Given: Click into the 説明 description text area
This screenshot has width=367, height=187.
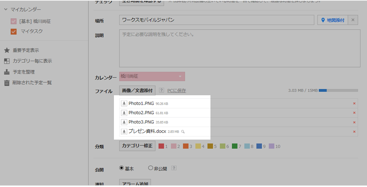Looking at the screenshot, I should click(x=239, y=48).
